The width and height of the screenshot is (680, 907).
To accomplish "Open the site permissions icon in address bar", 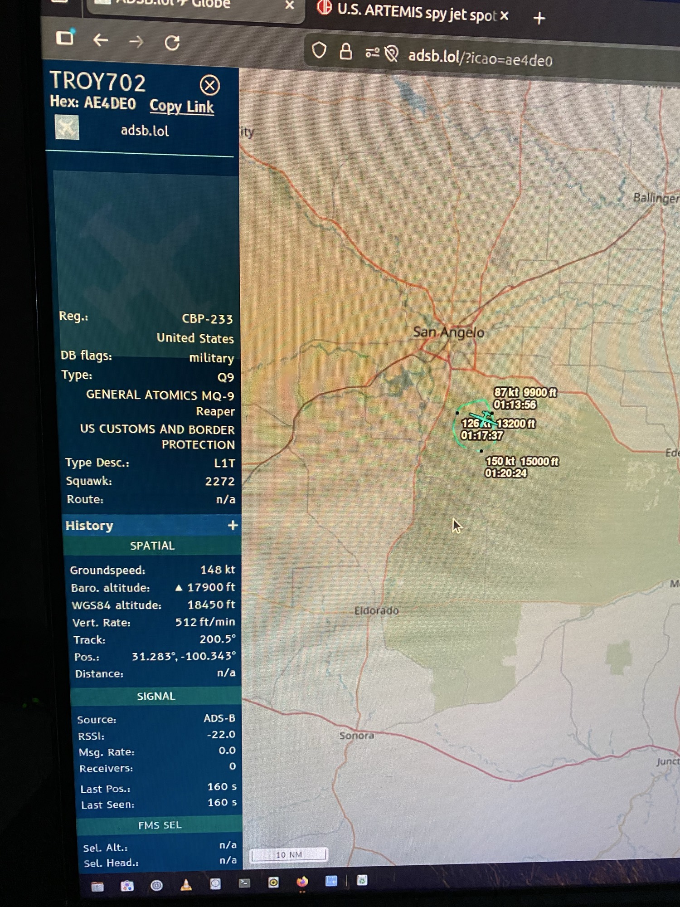I will [372, 54].
